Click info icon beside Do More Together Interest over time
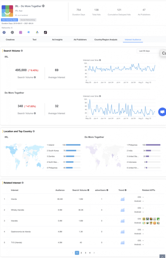166x258 pixels. tap(100, 96)
